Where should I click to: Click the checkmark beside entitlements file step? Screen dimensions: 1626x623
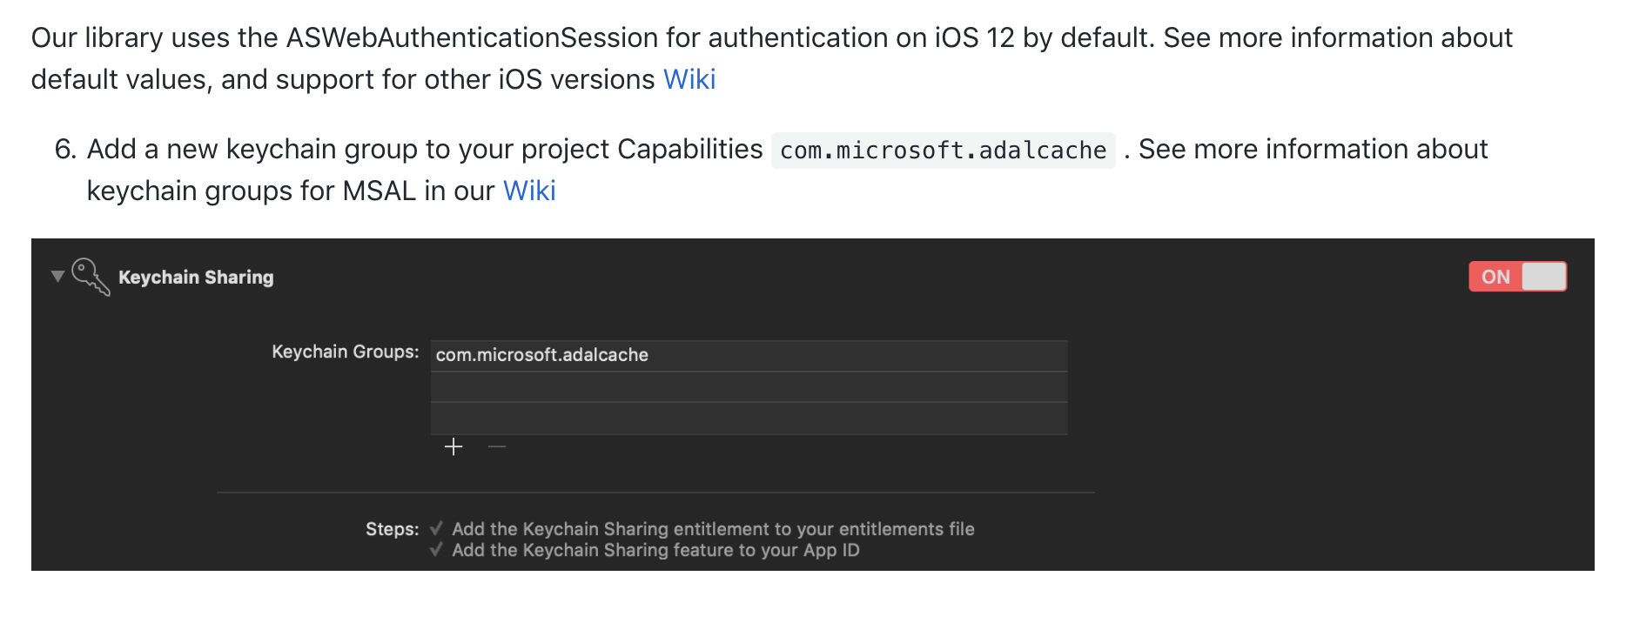pos(436,528)
